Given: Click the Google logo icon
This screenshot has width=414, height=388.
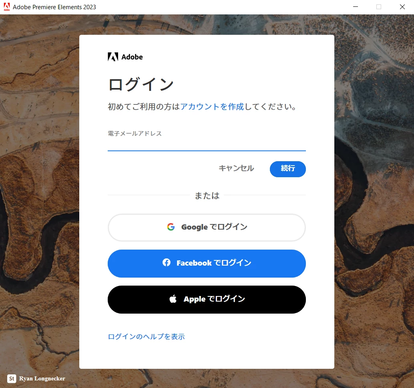Looking at the screenshot, I should click(x=171, y=227).
